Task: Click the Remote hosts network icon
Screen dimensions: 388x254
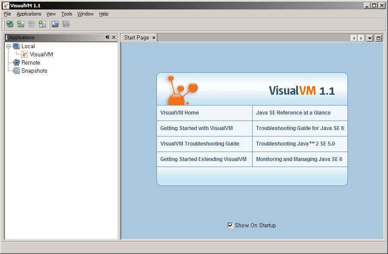Action: click(x=16, y=62)
